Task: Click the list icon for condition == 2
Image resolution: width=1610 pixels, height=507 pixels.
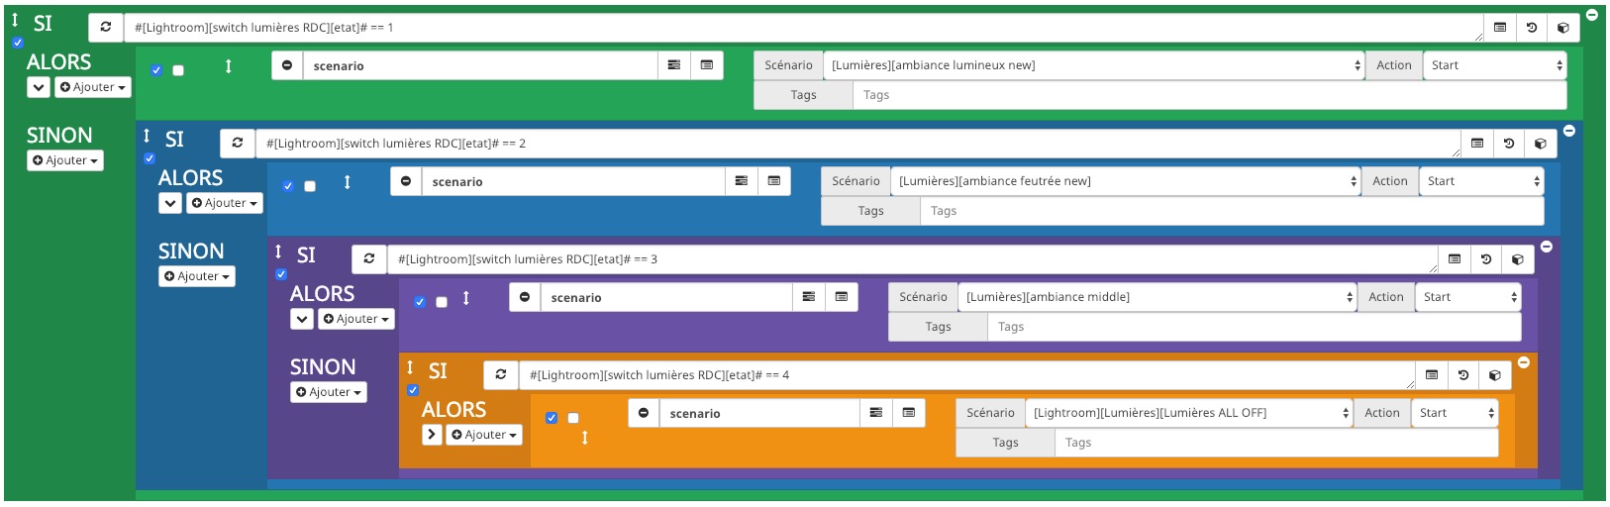Action: point(1477,144)
